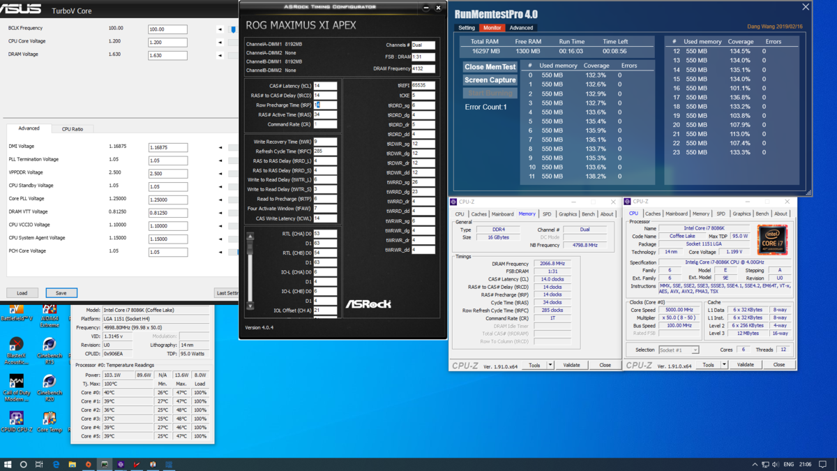Open Cortana search circle on taskbar
The height and width of the screenshot is (471, 837).
(x=24, y=464)
